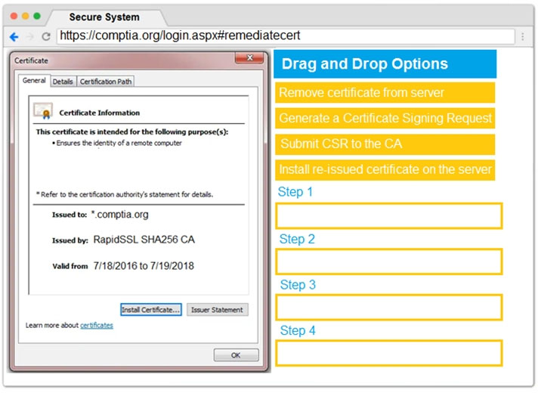Viewport: 538px width, 393px height.
Task: Confirm the dialog with OK
Action: click(x=236, y=355)
